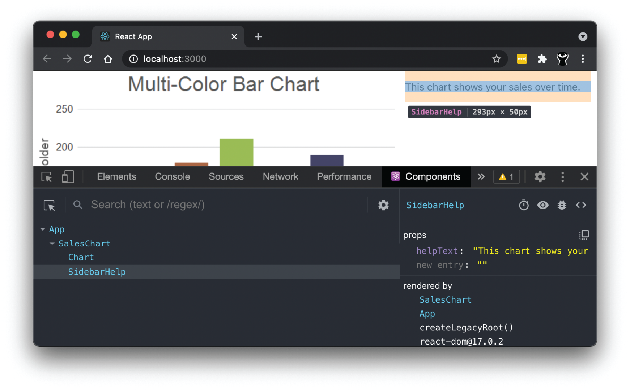Open the Components panel settings gear
The image size is (630, 390).
(383, 205)
